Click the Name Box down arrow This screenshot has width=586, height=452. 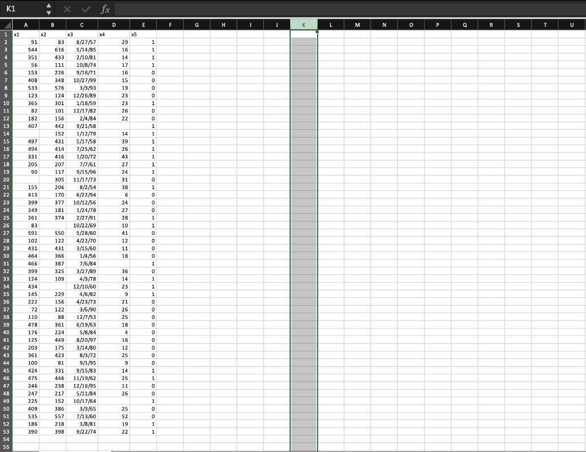click(x=49, y=12)
